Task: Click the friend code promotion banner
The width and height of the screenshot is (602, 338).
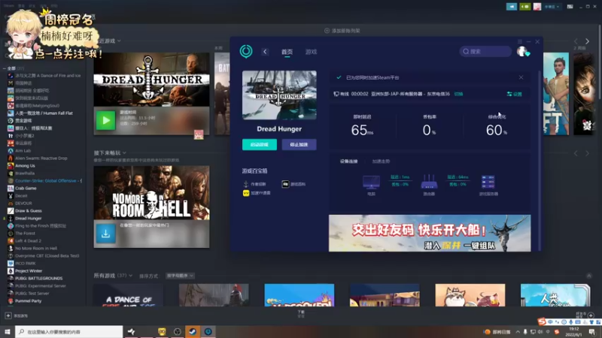Action: (430, 233)
